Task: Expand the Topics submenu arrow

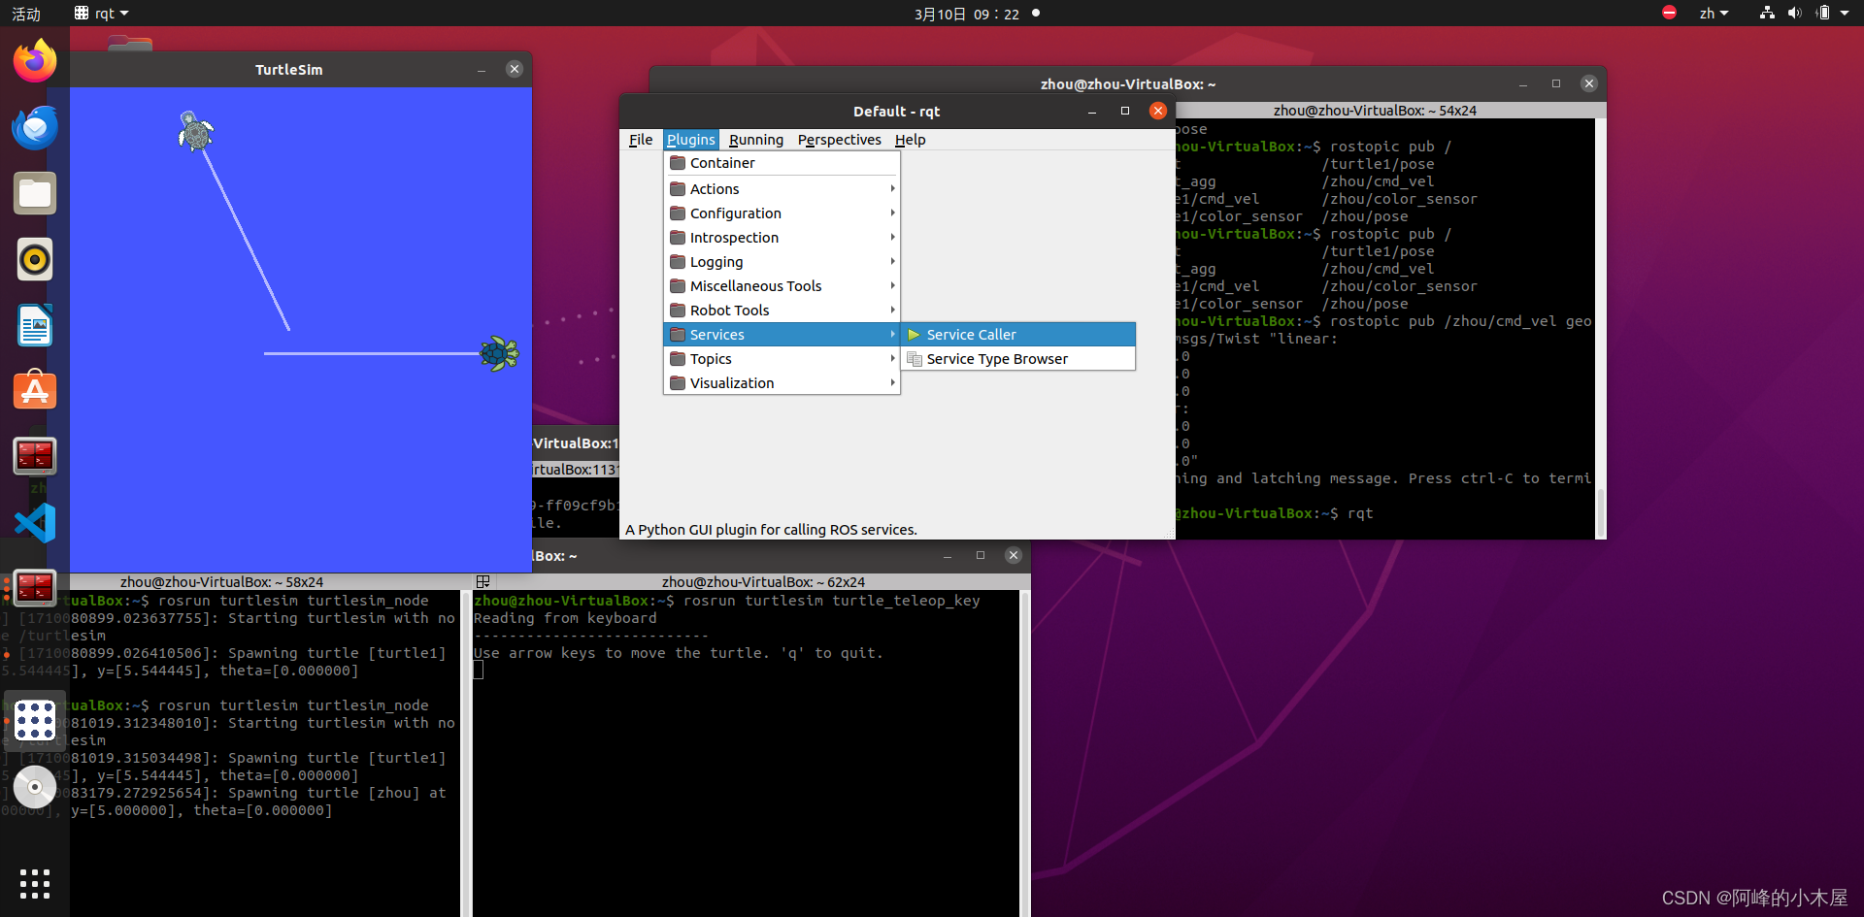Action: click(x=892, y=358)
